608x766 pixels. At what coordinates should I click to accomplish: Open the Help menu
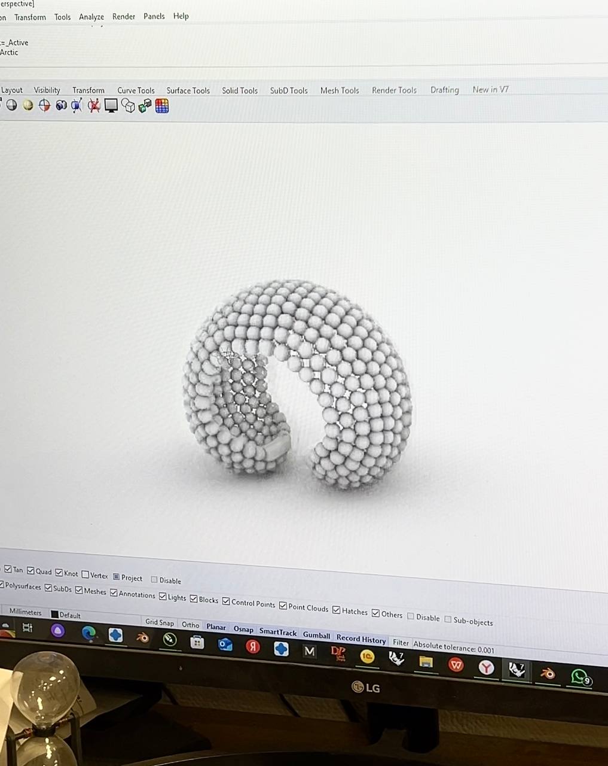(181, 16)
